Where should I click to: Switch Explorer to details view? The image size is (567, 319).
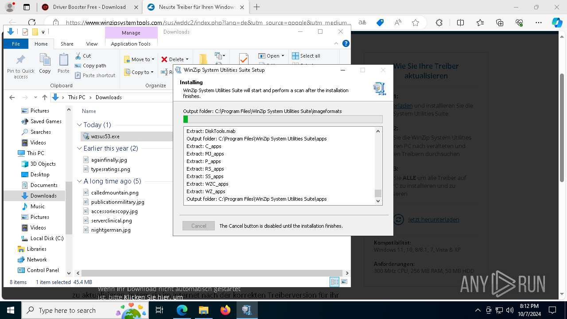coord(334,282)
